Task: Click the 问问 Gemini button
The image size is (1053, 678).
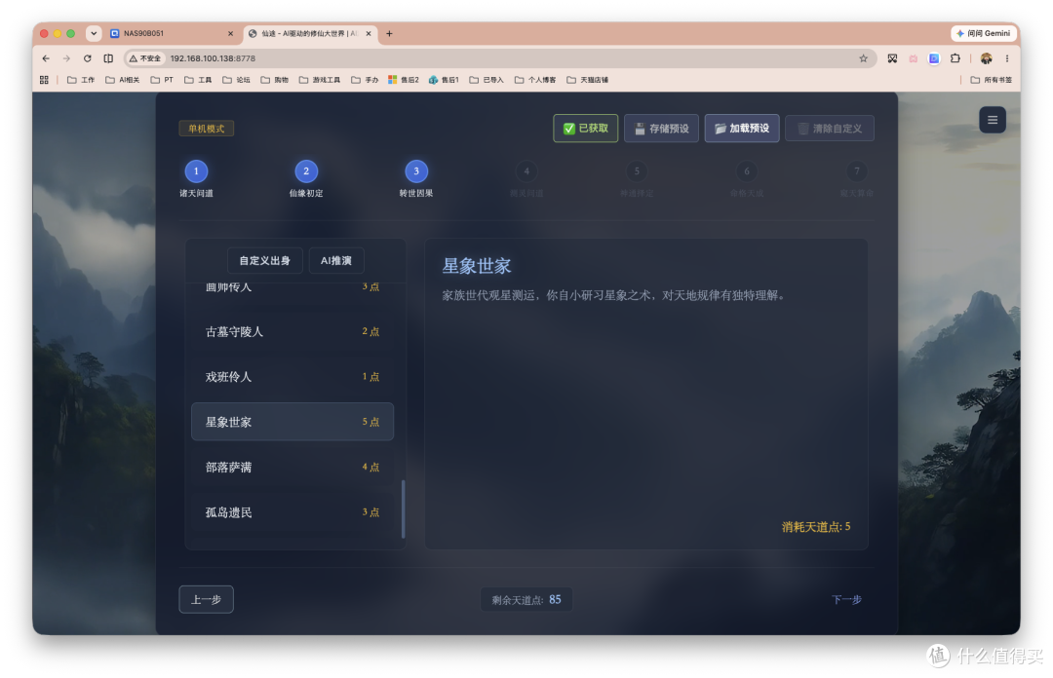Action: (x=983, y=33)
